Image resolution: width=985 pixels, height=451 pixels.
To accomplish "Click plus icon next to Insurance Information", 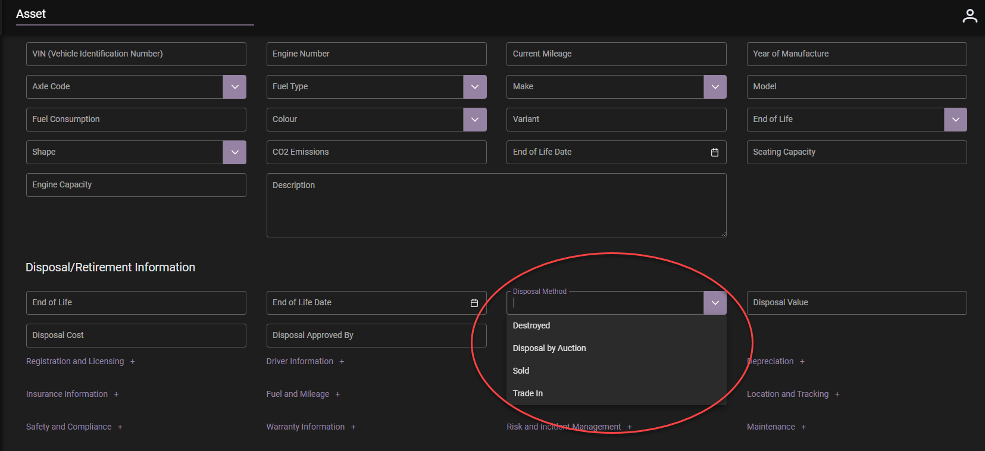I will click(116, 394).
